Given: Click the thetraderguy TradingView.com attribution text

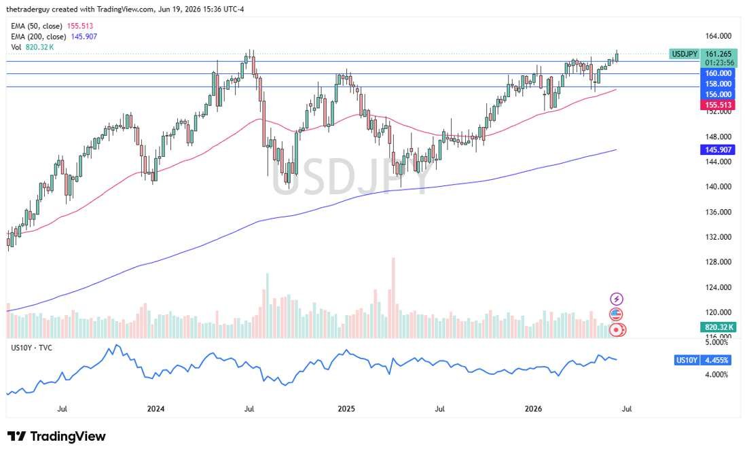Looking at the screenshot, I should point(125,9).
